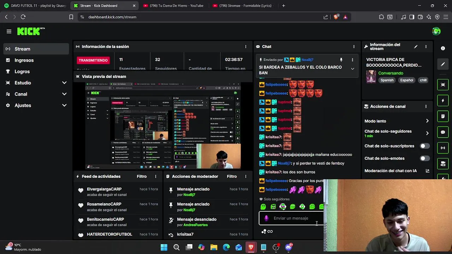
Task: Open options menu of Información del stream
Action: 426,47
